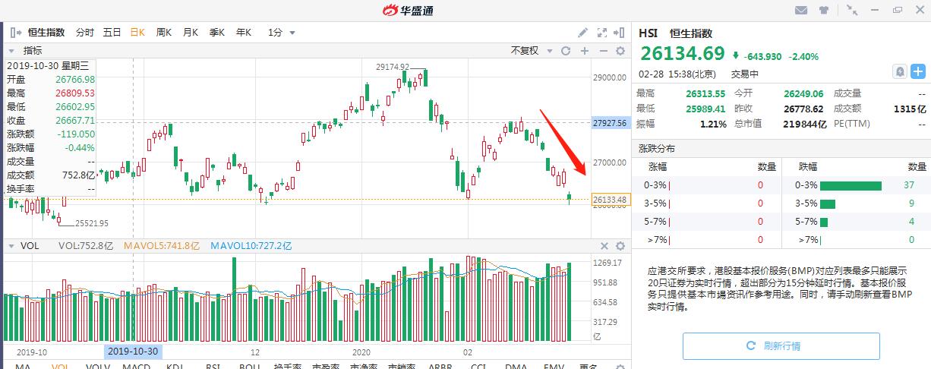Close the VOL indicator panel

tap(604, 246)
